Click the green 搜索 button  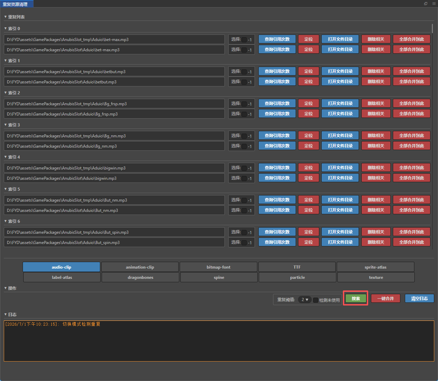tap(356, 298)
